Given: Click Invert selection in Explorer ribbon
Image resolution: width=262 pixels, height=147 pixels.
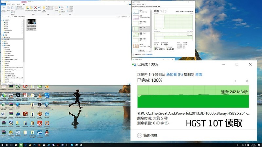Looking at the screenshot, I should click(70, 11).
